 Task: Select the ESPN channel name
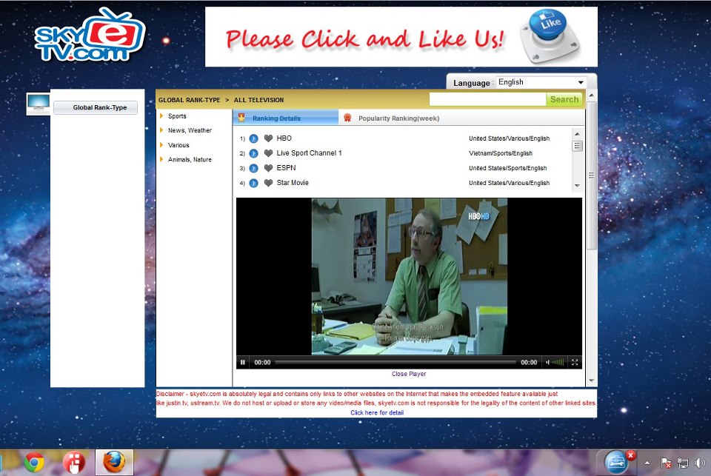point(286,168)
